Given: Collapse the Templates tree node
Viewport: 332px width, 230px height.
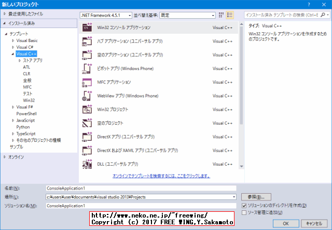Looking at the screenshot, I should (x=6, y=34).
